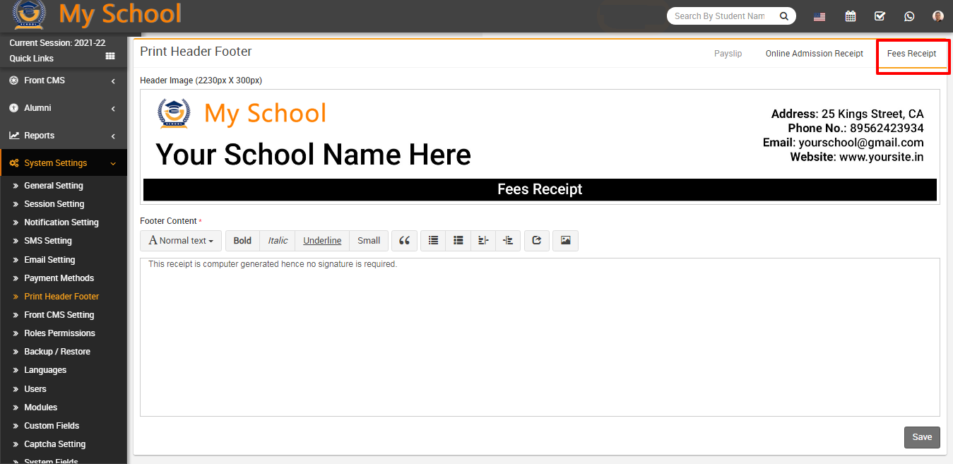Insert blockquote in footer editor

(x=404, y=241)
